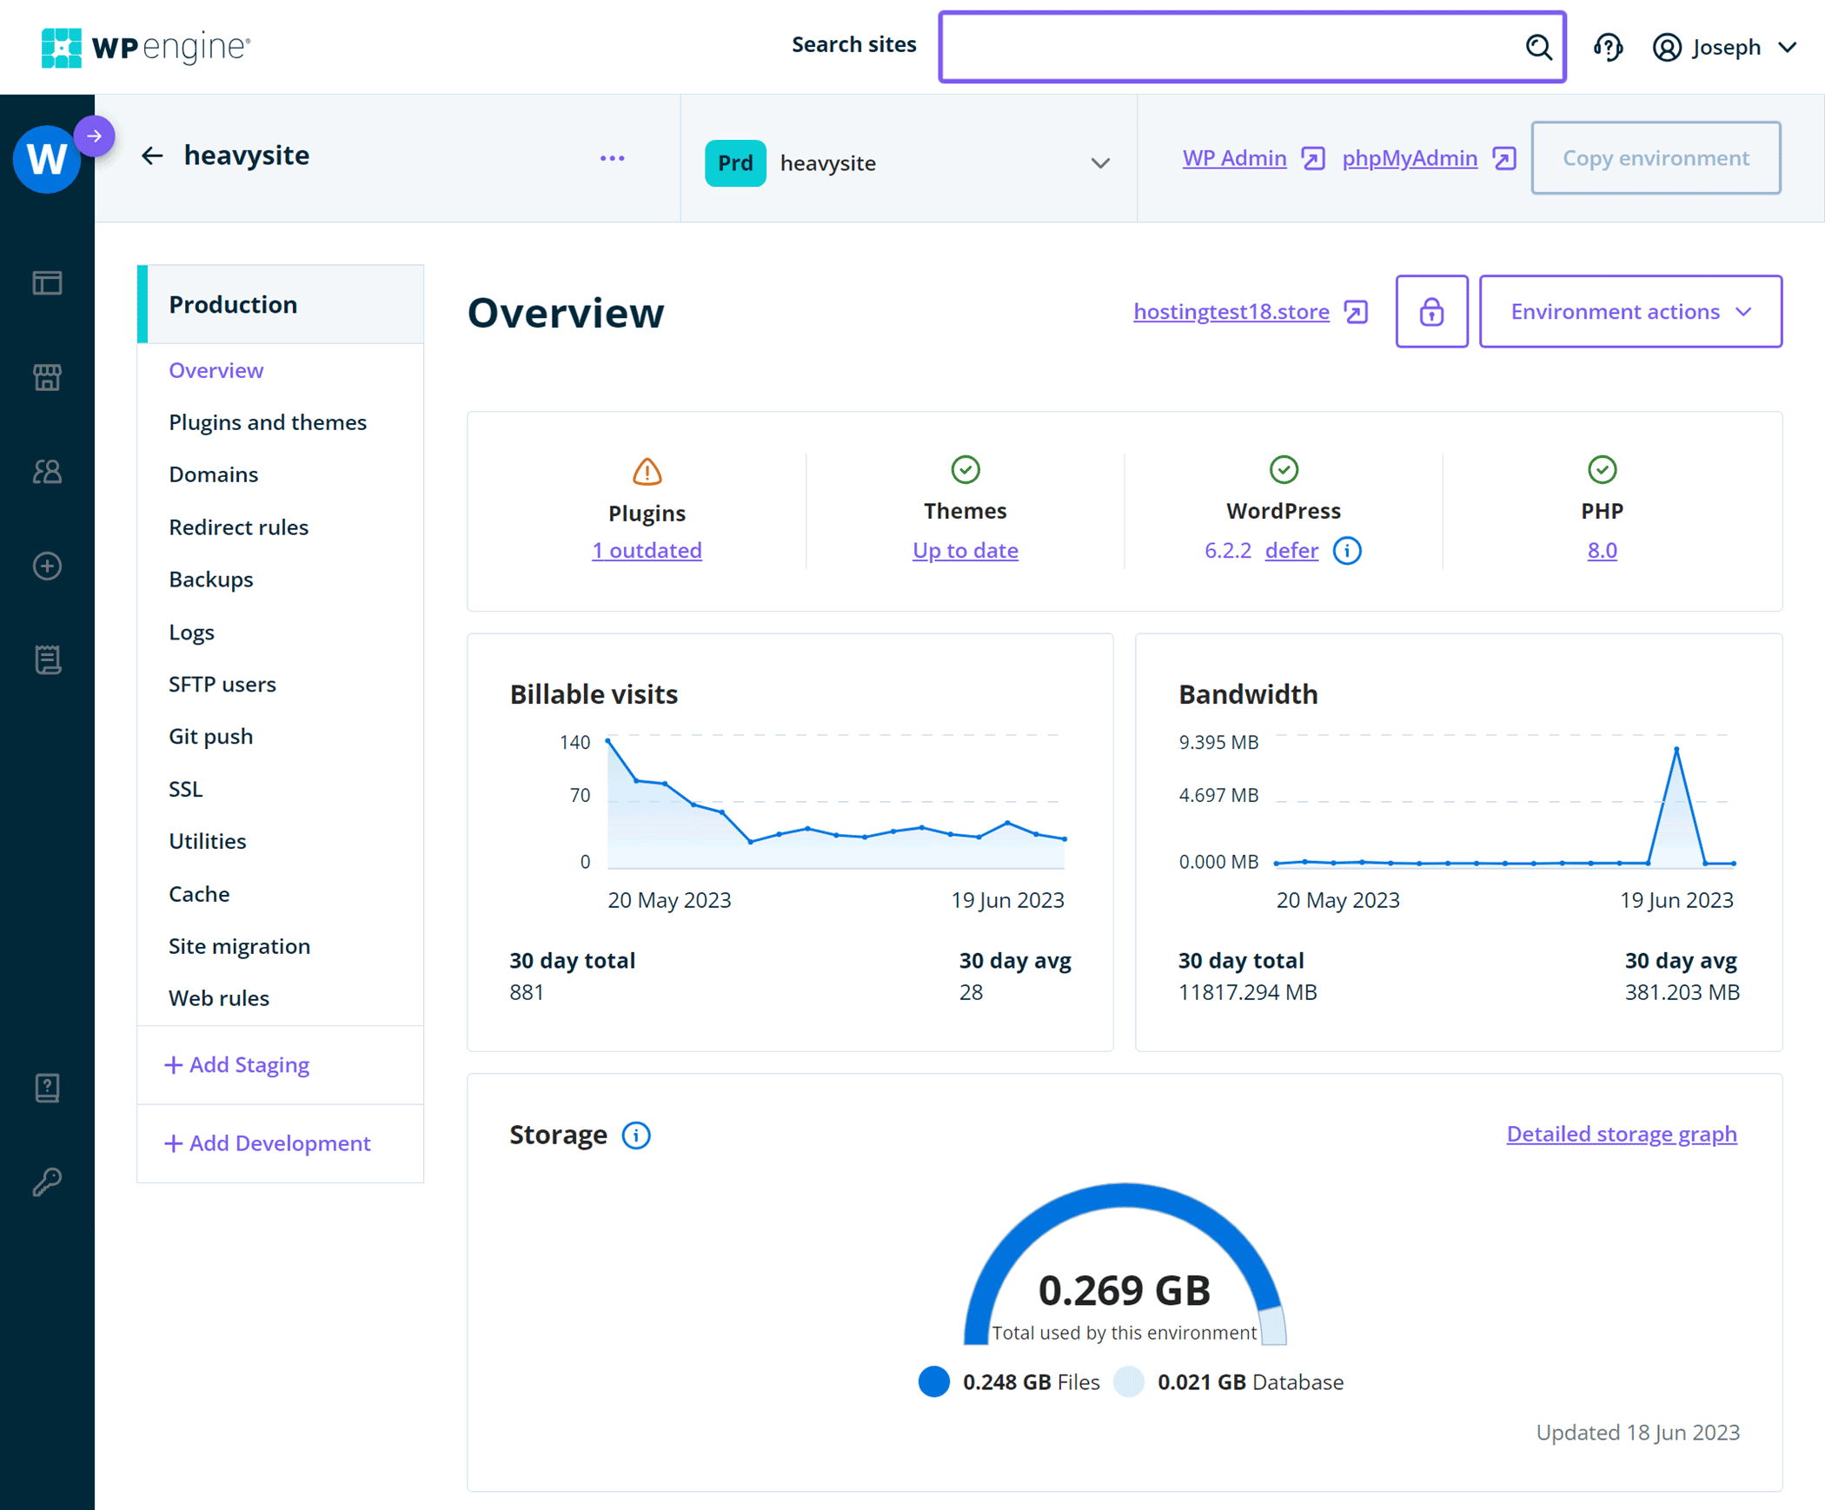Viewport: 1825px width, 1510px height.
Task: Click the add new site plus icon
Action: tap(48, 566)
